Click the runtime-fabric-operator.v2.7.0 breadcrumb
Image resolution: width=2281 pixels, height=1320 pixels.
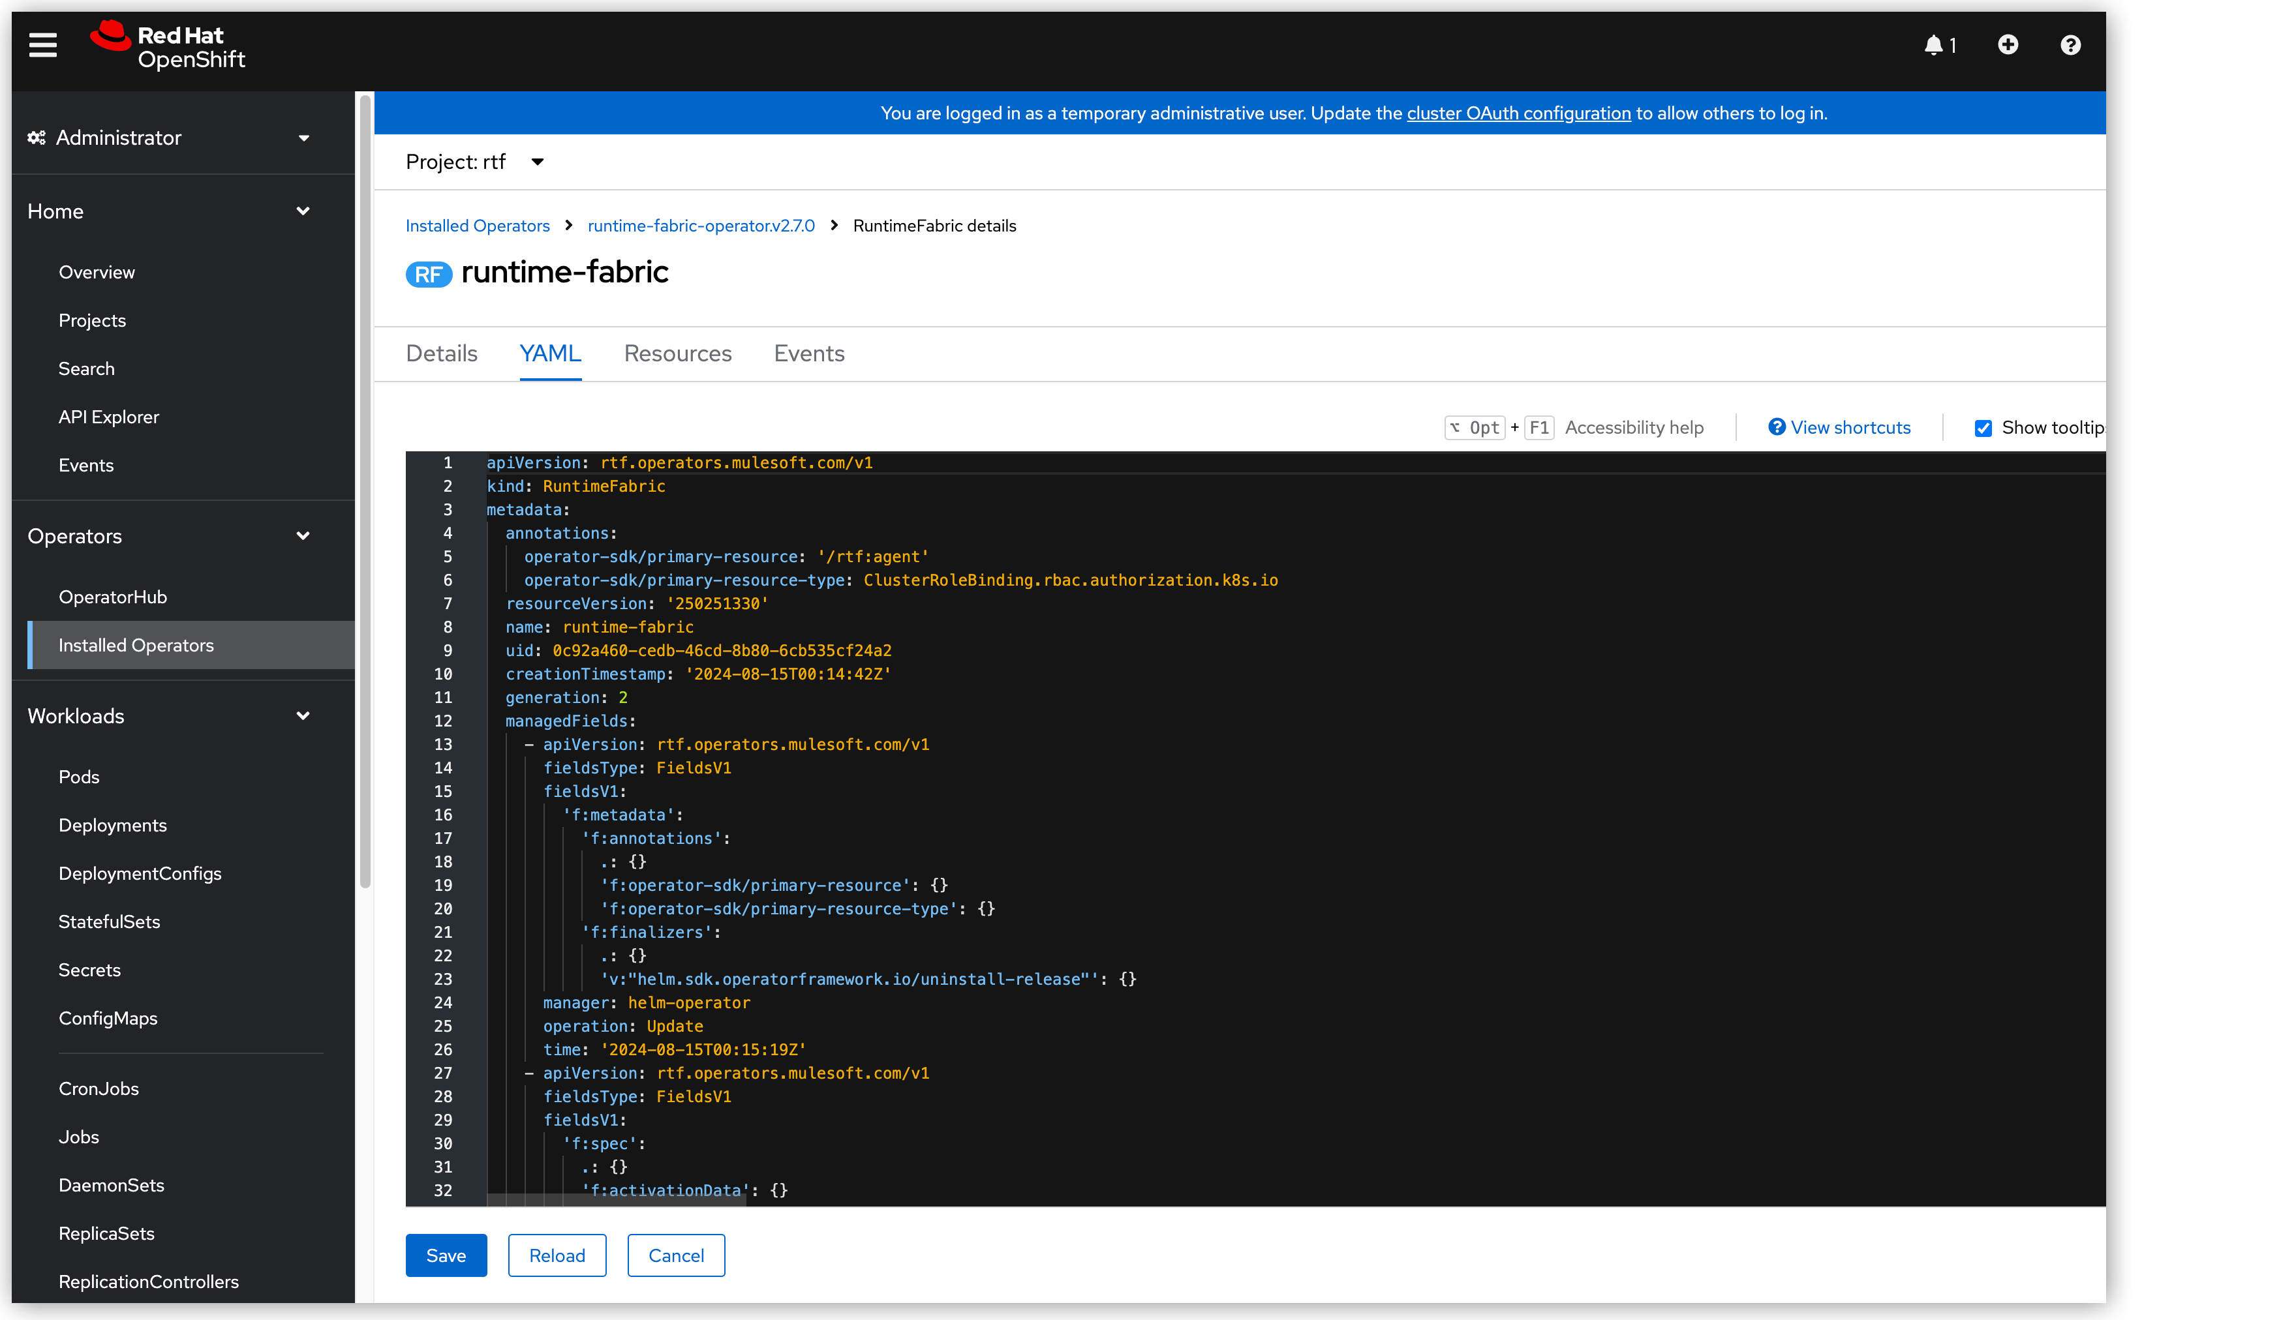coord(701,225)
